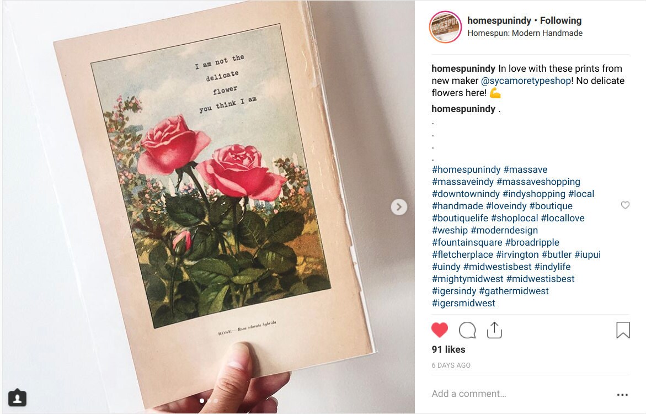Open the #fountainsquare hashtag
Viewport: 646px width, 414px height.
[467, 242]
